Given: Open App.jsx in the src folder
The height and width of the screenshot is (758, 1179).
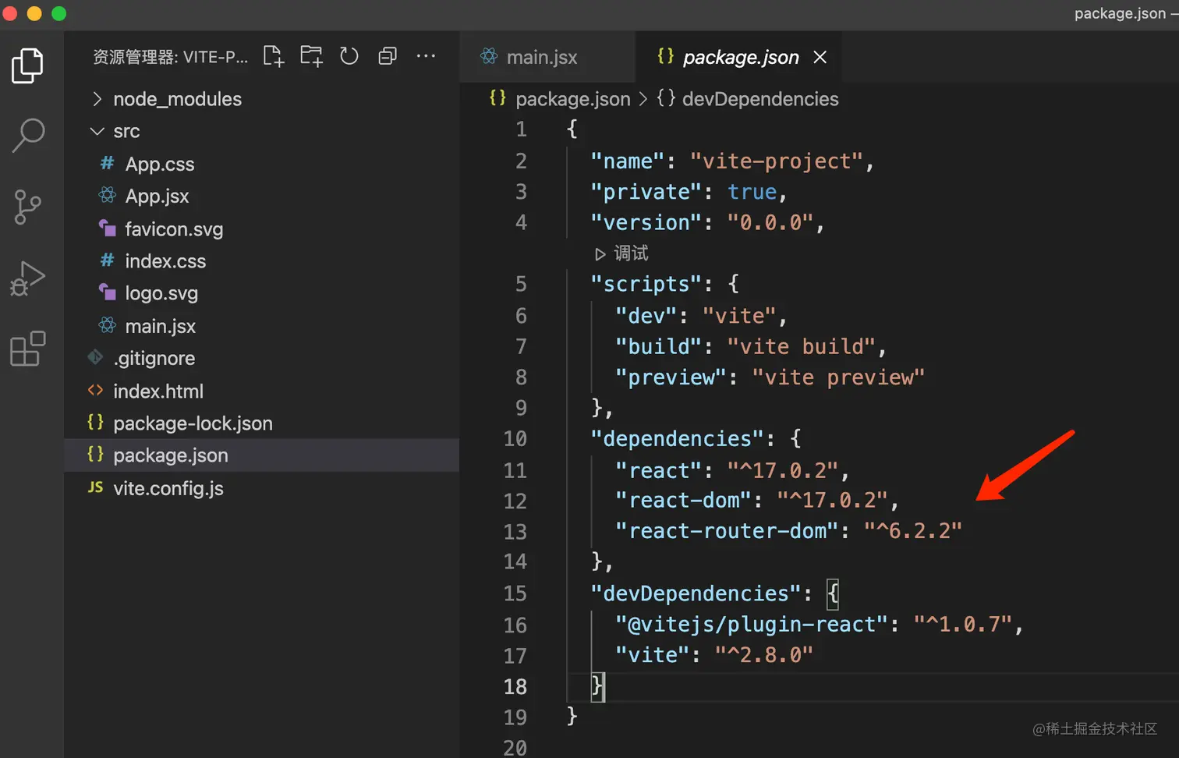Looking at the screenshot, I should [x=157, y=197].
